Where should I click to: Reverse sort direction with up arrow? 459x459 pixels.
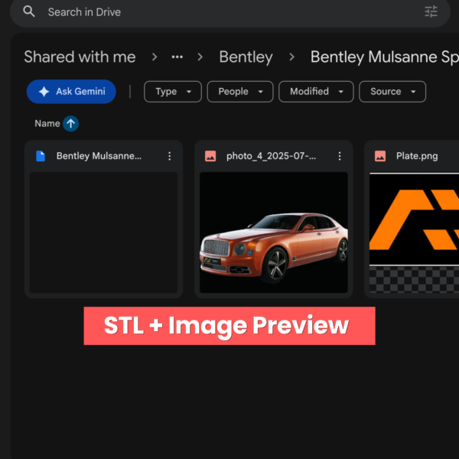pyautogui.click(x=70, y=123)
